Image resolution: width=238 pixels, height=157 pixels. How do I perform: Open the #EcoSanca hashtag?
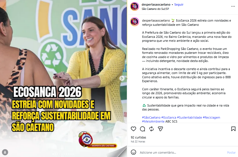coord(169,117)
